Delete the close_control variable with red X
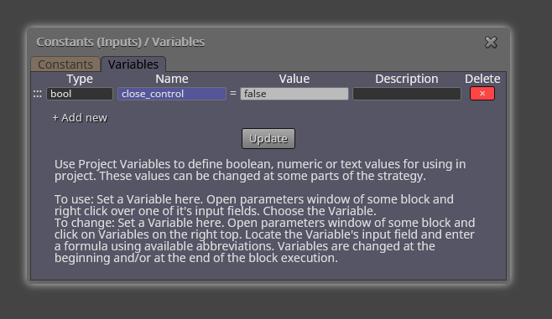Viewport: 552px width, 319px height. [482, 94]
